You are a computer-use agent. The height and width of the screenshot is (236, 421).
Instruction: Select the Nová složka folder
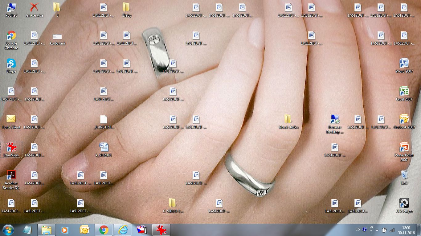288,120
